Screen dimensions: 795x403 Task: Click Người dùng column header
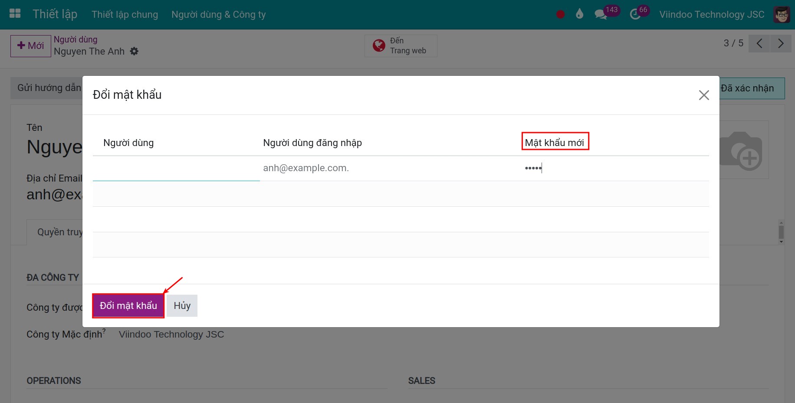click(128, 143)
